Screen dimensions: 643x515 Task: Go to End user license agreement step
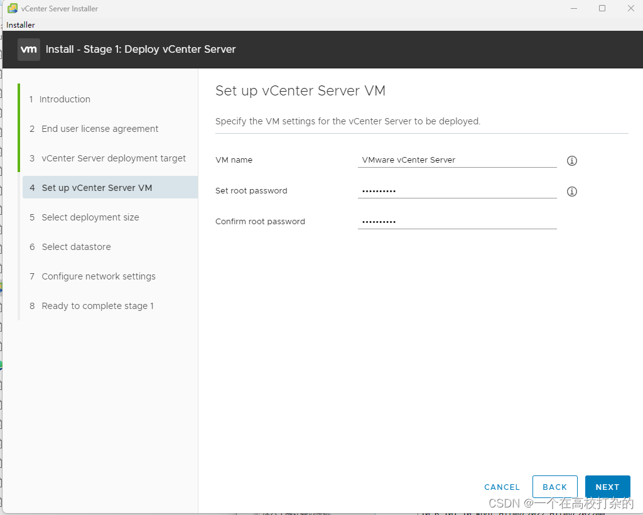94,129
